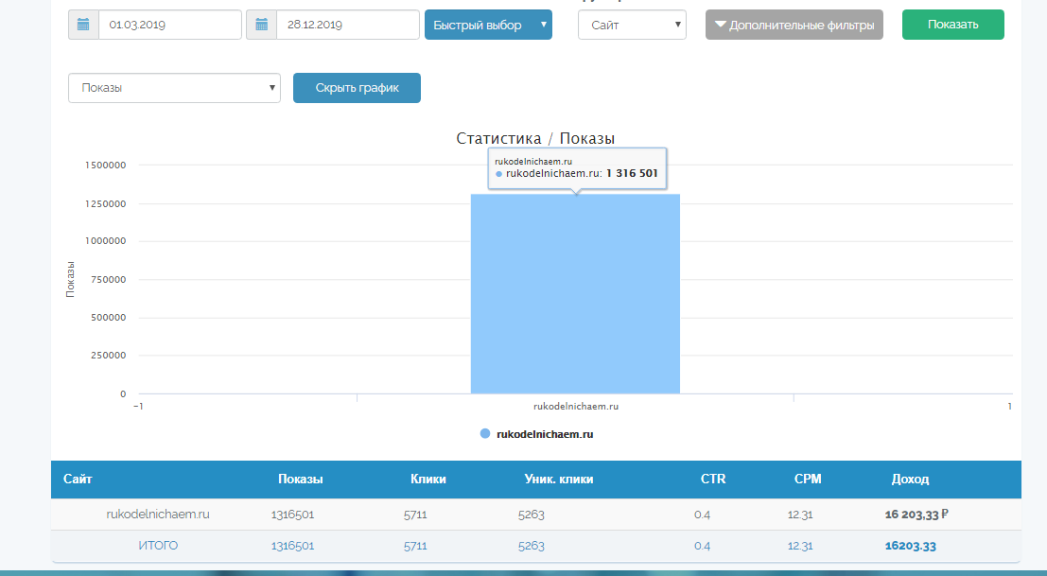Open the Быстрый выбор dropdown
The height and width of the screenshot is (576, 1047).
pos(488,25)
